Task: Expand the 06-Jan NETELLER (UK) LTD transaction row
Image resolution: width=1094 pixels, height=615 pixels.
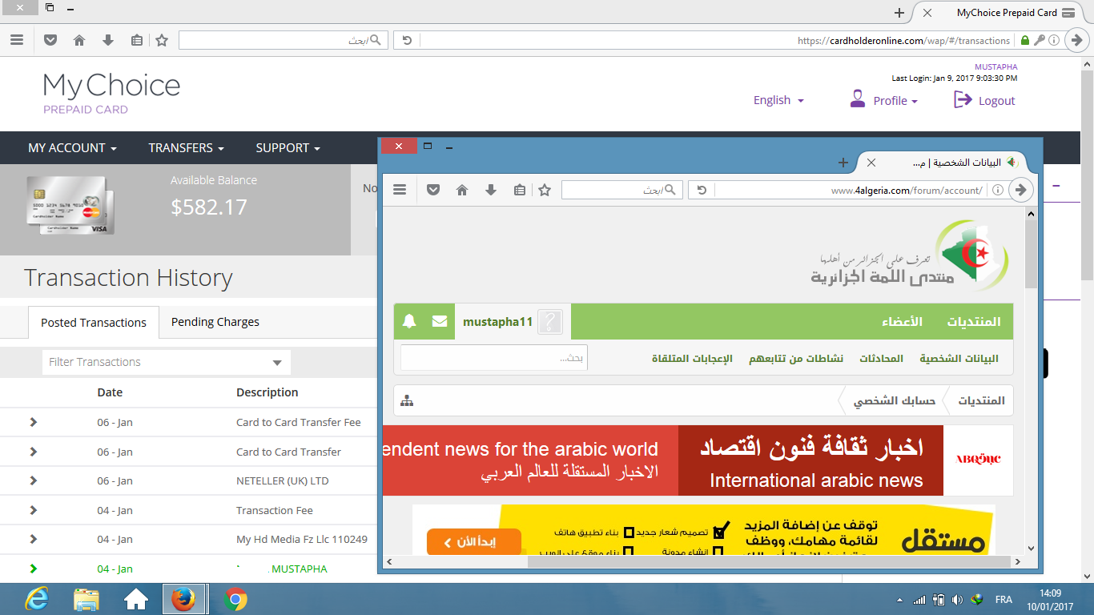Action: point(33,480)
